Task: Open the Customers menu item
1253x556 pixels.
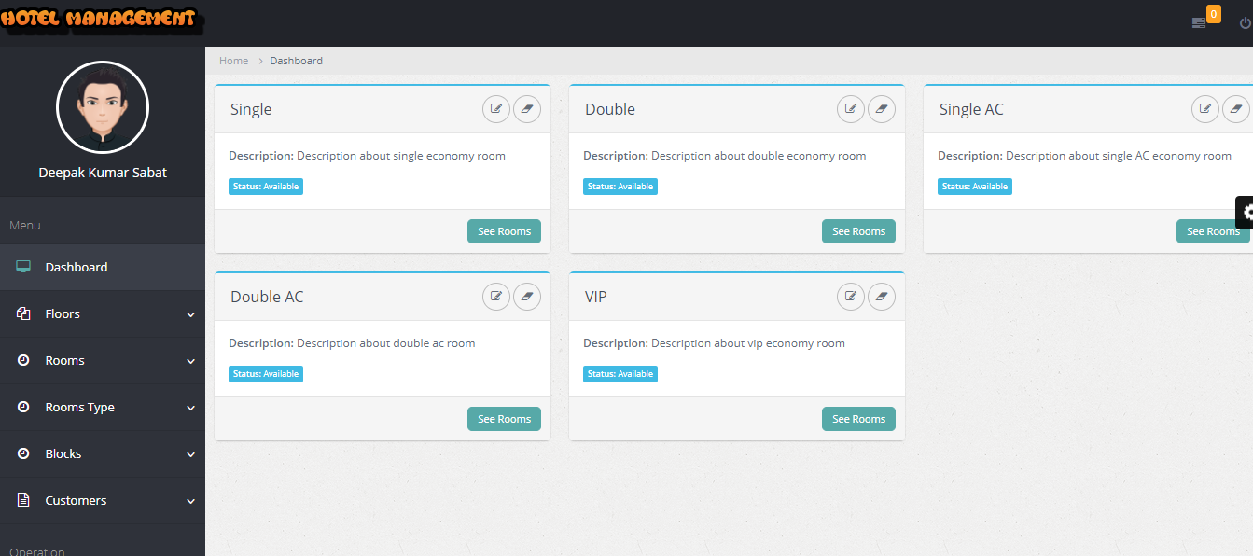Action: pyautogui.click(x=103, y=500)
